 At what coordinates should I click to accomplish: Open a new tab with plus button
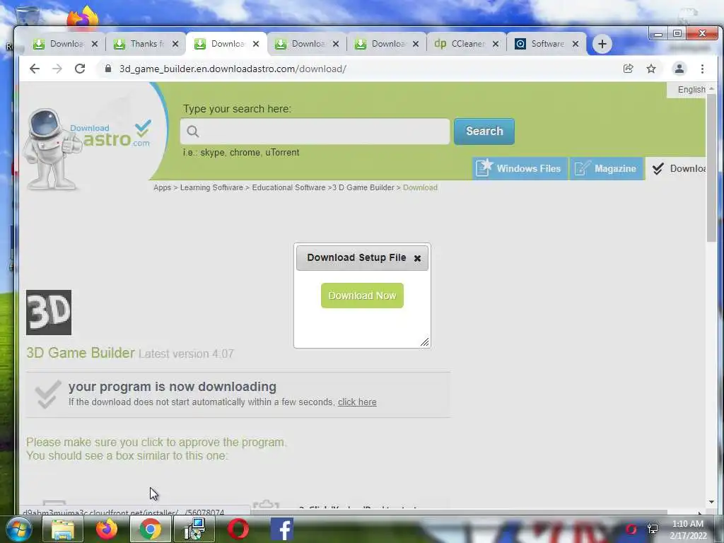pos(602,44)
